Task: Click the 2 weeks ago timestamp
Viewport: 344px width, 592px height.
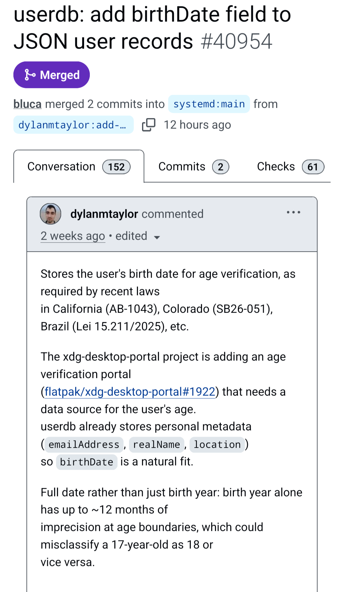Action: [73, 236]
